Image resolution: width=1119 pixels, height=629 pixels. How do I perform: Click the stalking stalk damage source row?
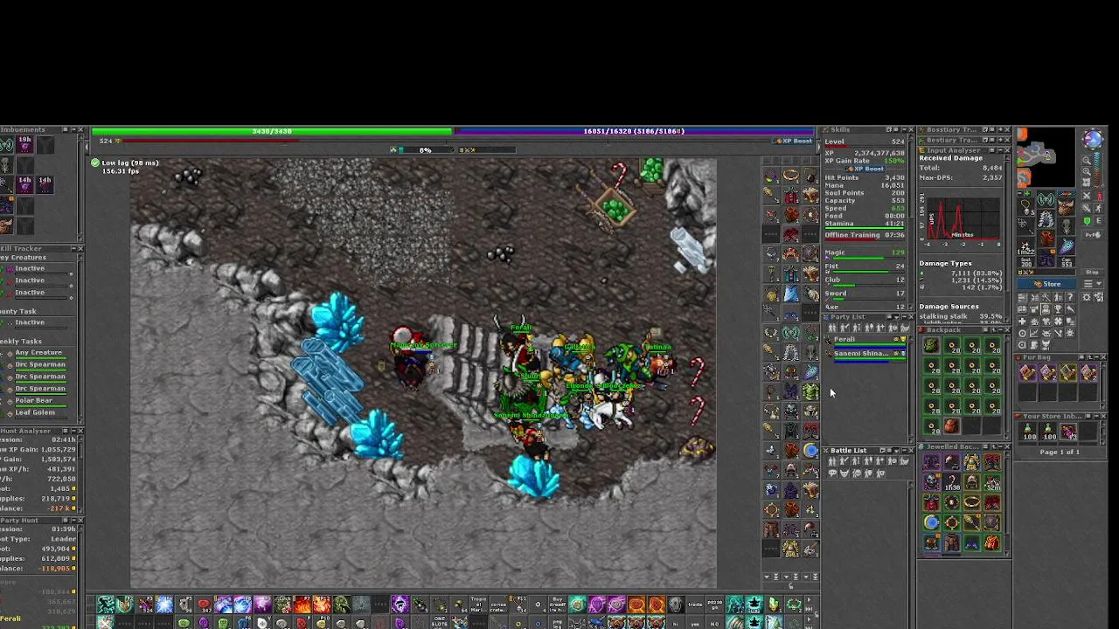[x=961, y=316]
